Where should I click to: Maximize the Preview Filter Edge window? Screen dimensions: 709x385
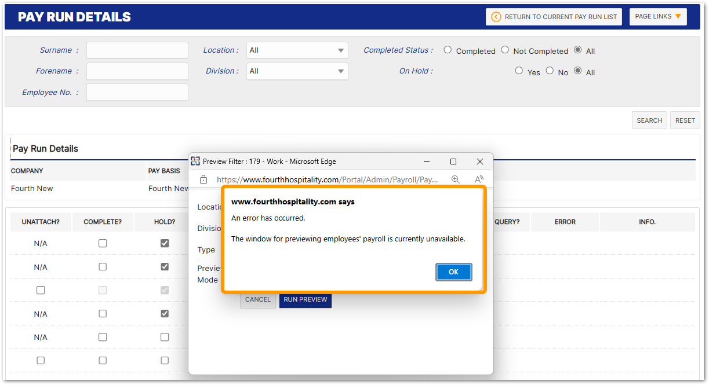click(453, 162)
